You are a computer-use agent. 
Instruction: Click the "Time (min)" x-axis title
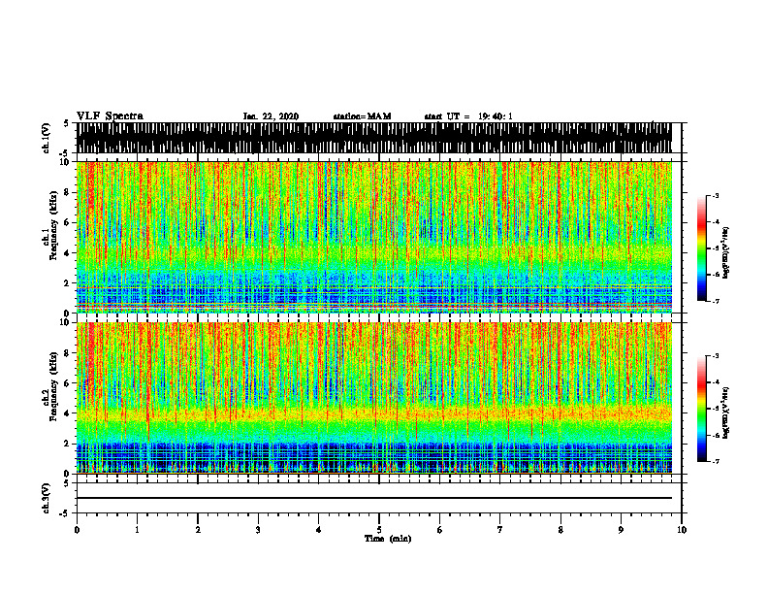click(388, 539)
